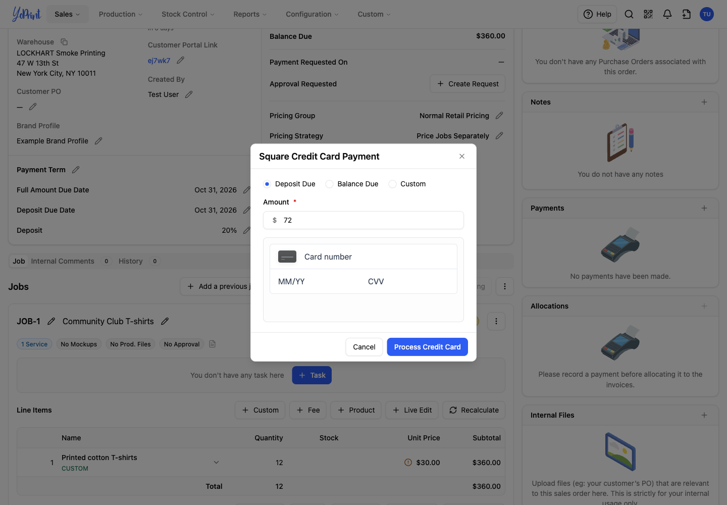Open the Configuration dropdown menu

click(x=312, y=14)
